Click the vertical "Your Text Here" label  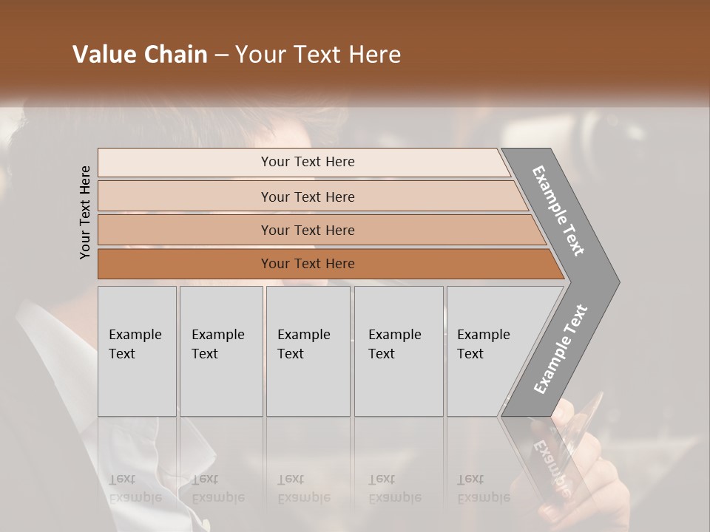click(85, 213)
